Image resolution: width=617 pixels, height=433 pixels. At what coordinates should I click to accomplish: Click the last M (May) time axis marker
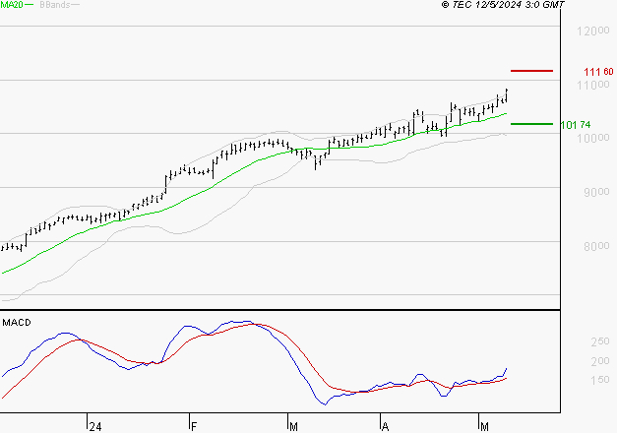tap(484, 427)
